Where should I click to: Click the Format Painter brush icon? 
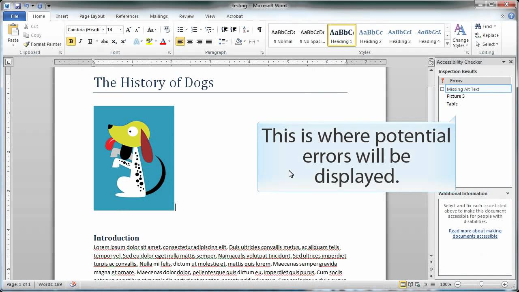tap(26, 44)
